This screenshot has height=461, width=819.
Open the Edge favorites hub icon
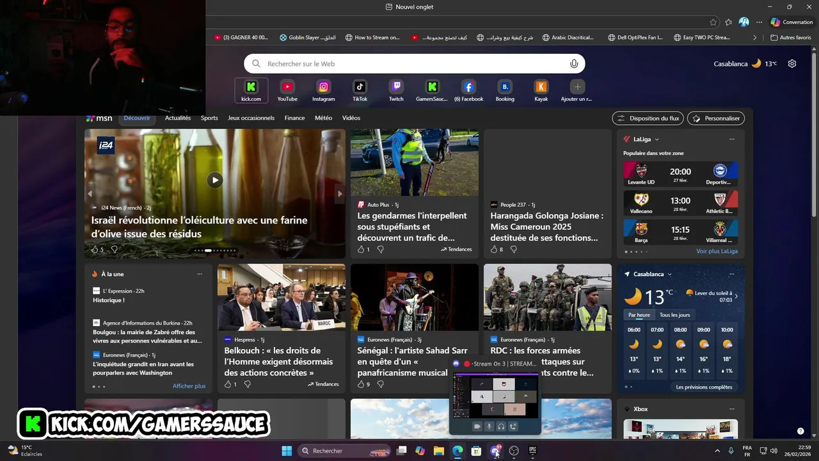coord(728,22)
